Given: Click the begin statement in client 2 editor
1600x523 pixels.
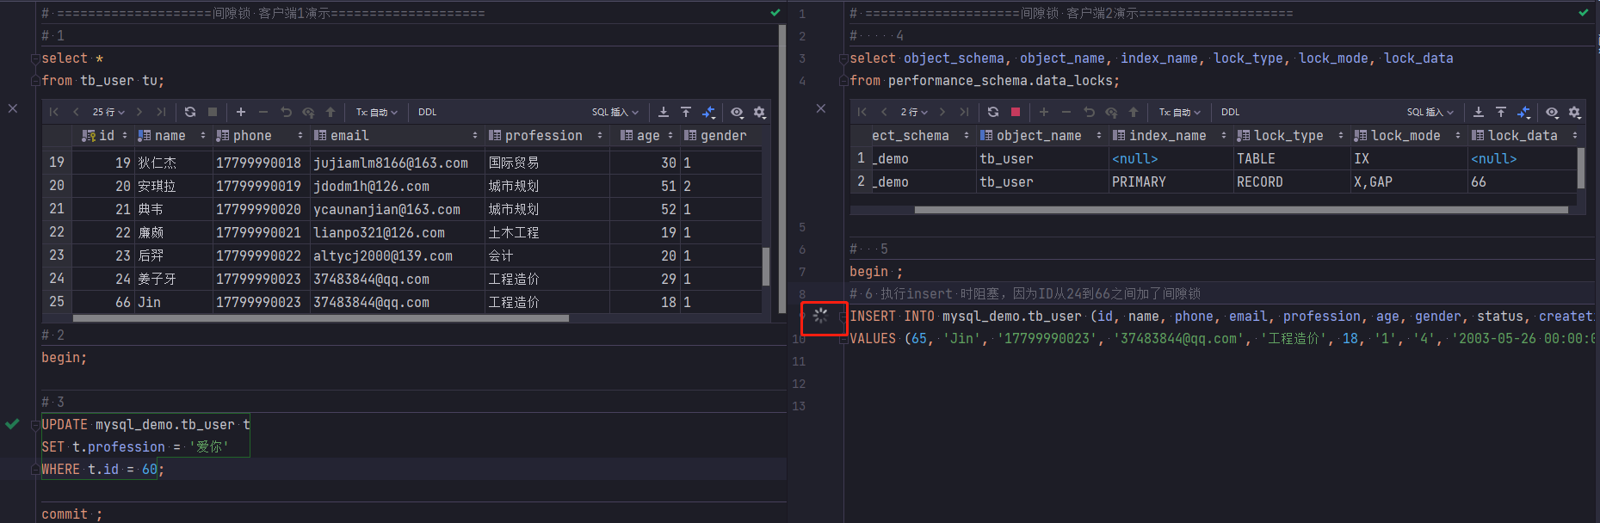Looking at the screenshot, I should (876, 272).
